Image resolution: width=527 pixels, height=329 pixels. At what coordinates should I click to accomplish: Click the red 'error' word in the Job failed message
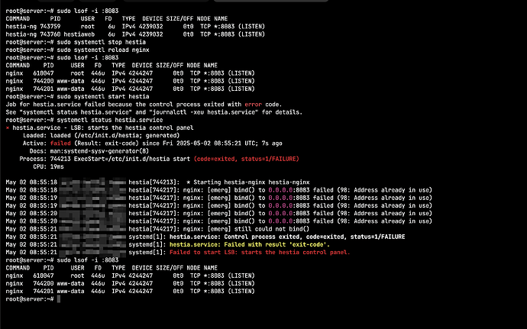253,105
